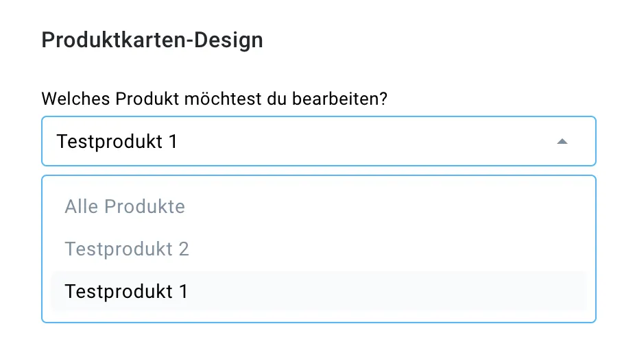
Task: Select the Alle Produkte option
Action: click(318, 206)
